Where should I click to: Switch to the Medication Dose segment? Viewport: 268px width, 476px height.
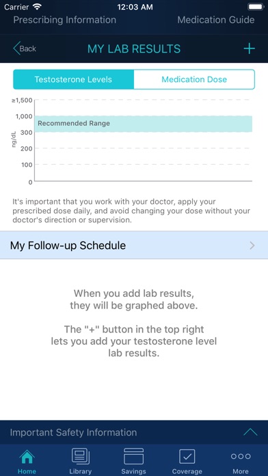tap(194, 79)
